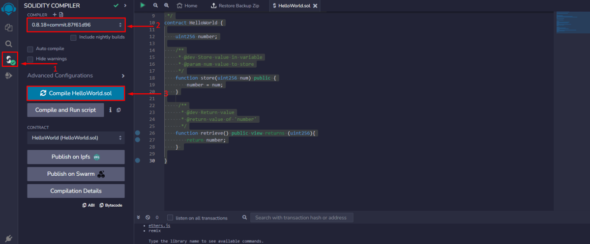The image size is (590, 244).
Task: Click Compile and Run script button
Action: point(65,110)
